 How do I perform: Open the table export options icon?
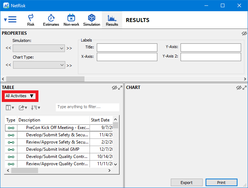pos(23,107)
